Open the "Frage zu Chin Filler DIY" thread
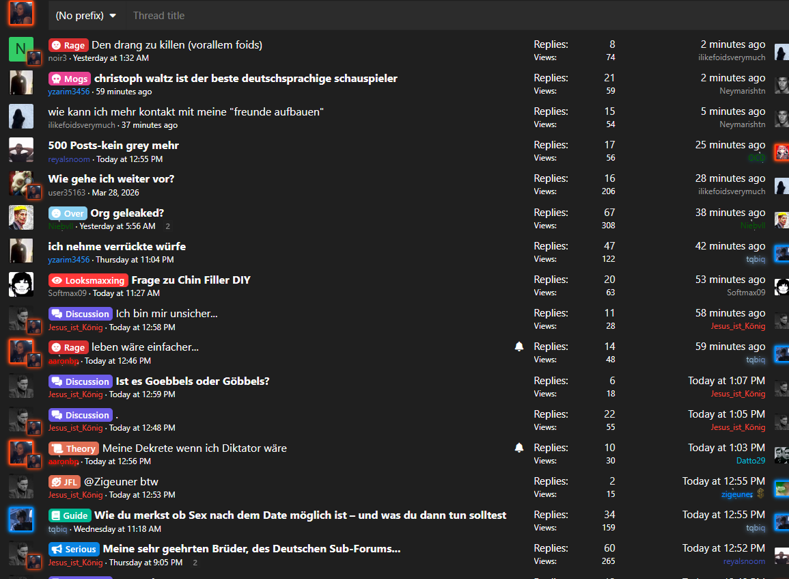The image size is (789, 579). tap(191, 280)
